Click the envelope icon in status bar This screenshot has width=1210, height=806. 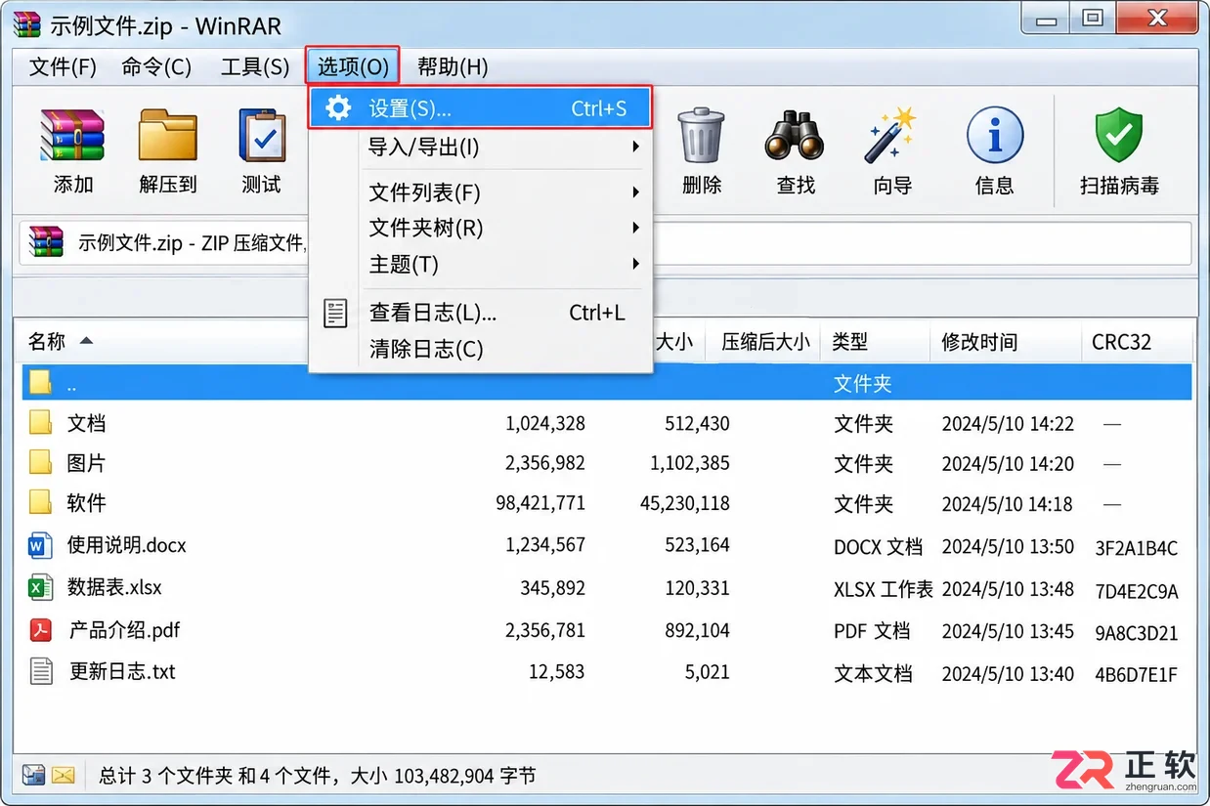point(64,775)
